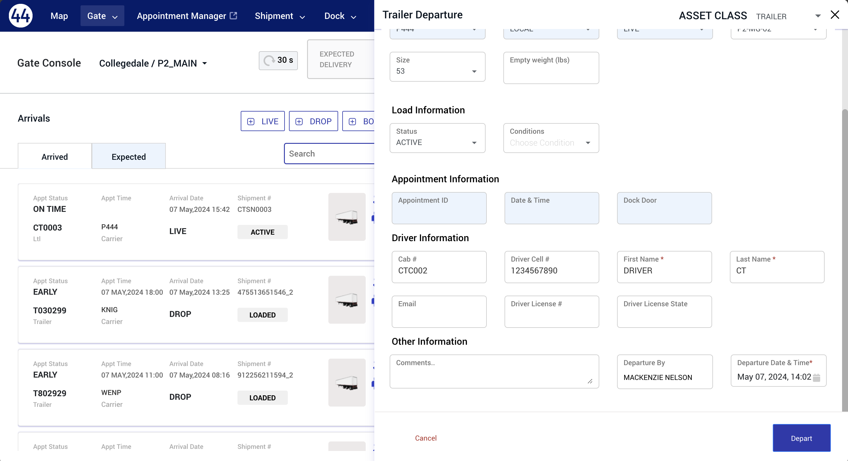Screen dimensions: 848x461
Task: Click the T802929 trailer number
Action: pos(50,394)
